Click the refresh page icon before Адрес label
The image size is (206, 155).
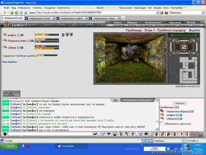(x=26, y=13)
